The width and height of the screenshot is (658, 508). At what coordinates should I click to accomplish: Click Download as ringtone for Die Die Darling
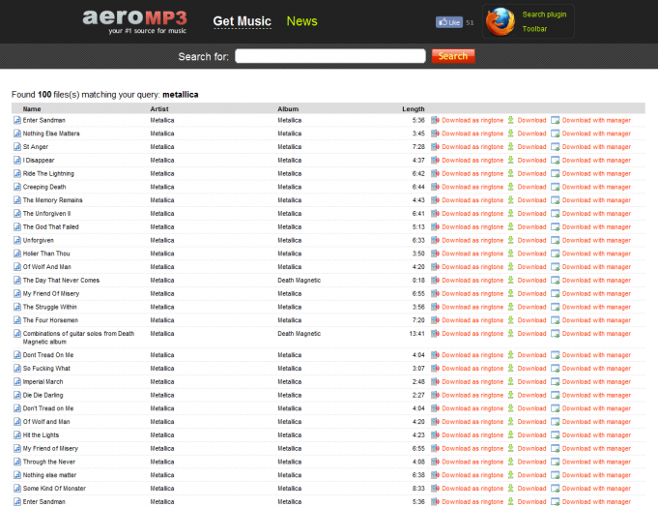coord(472,395)
